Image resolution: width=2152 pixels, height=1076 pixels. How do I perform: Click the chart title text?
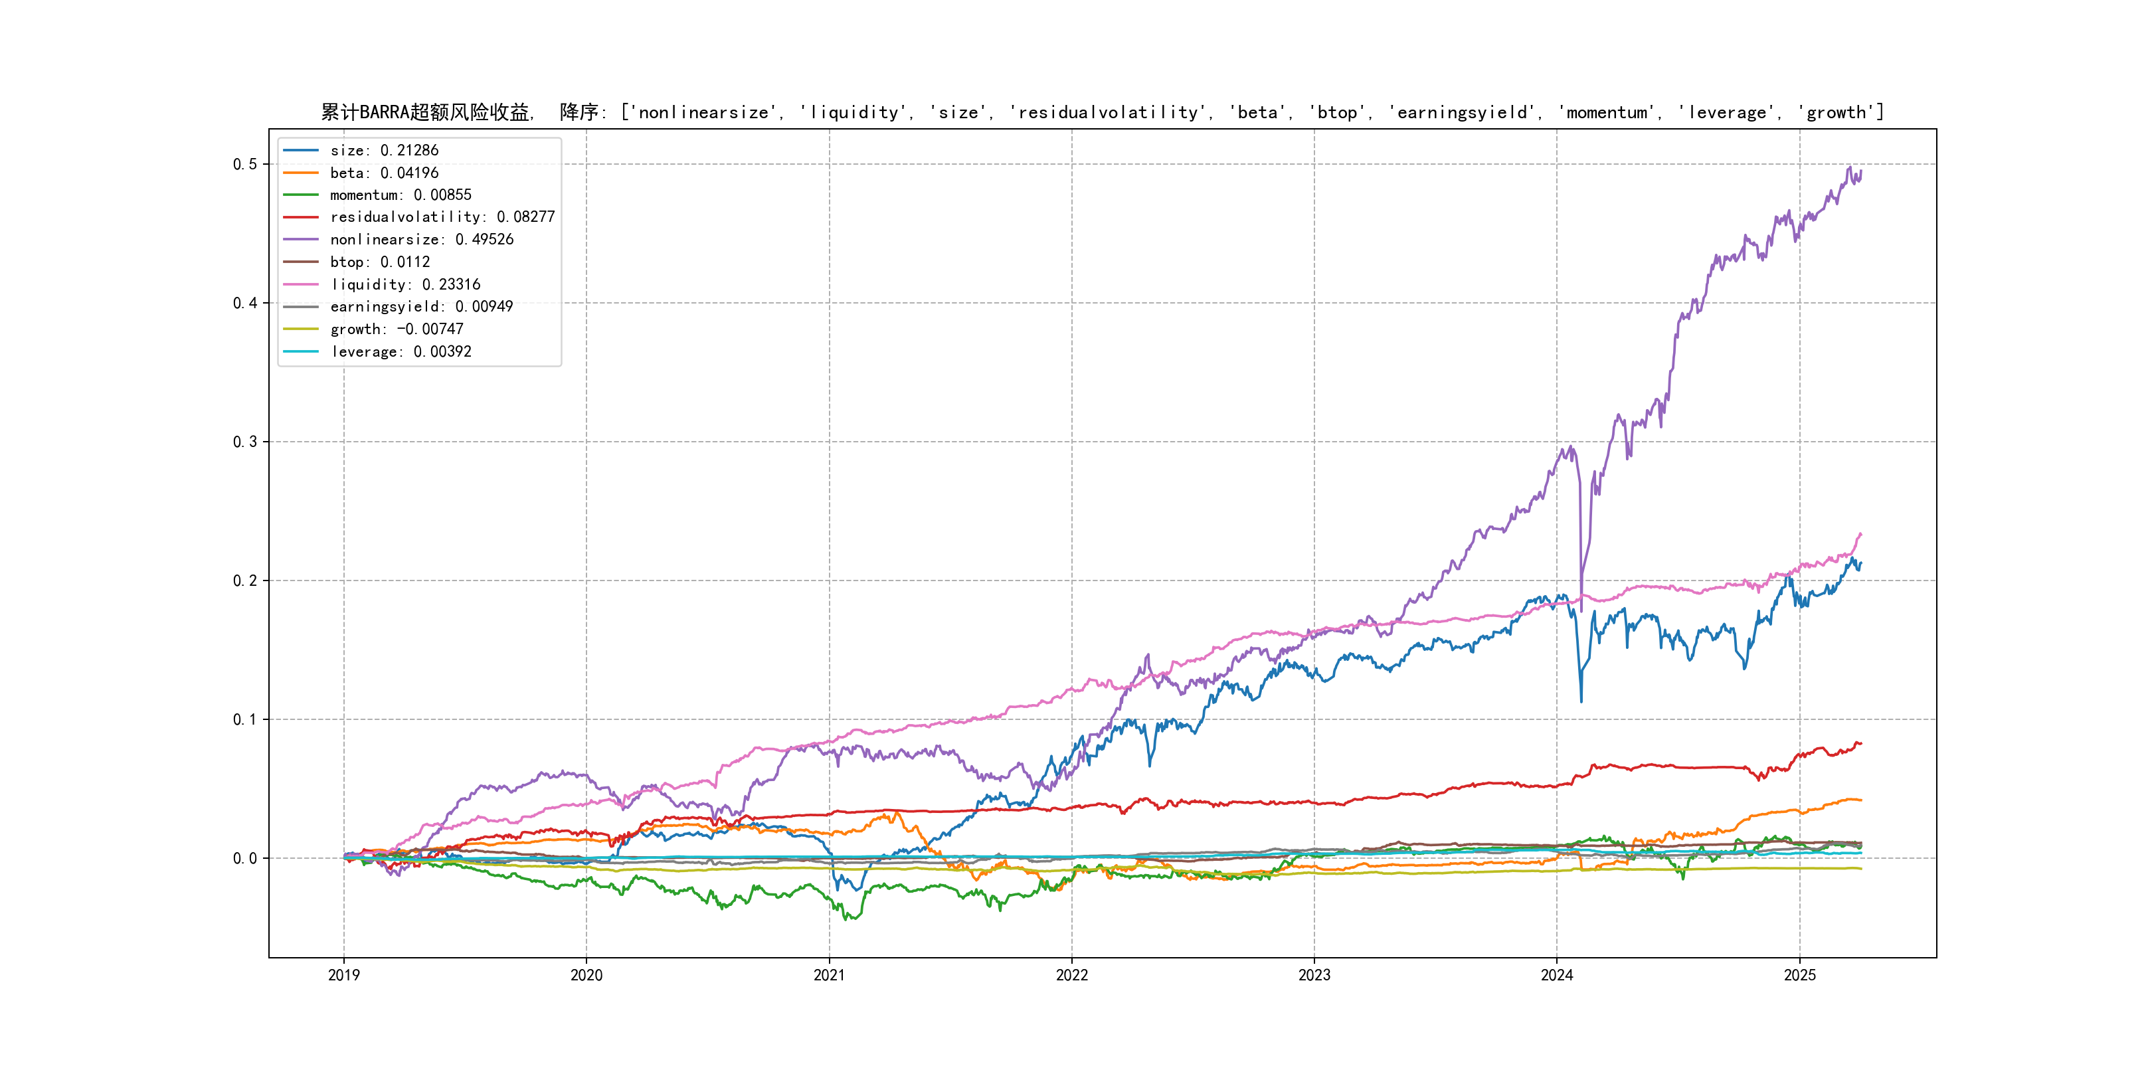tap(1102, 112)
